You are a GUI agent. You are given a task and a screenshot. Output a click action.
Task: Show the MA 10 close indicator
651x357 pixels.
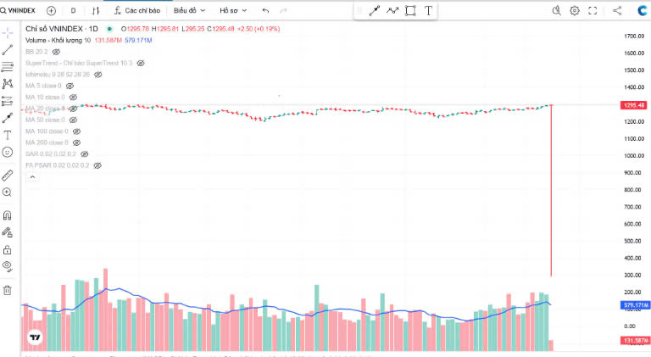tap(73, 98)
